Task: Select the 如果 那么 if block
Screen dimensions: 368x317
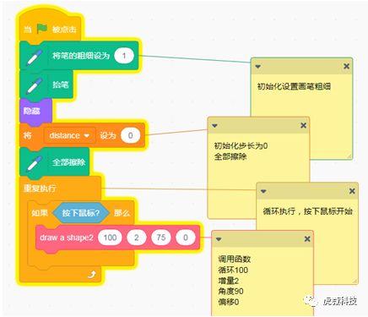Action: (81, 212)
